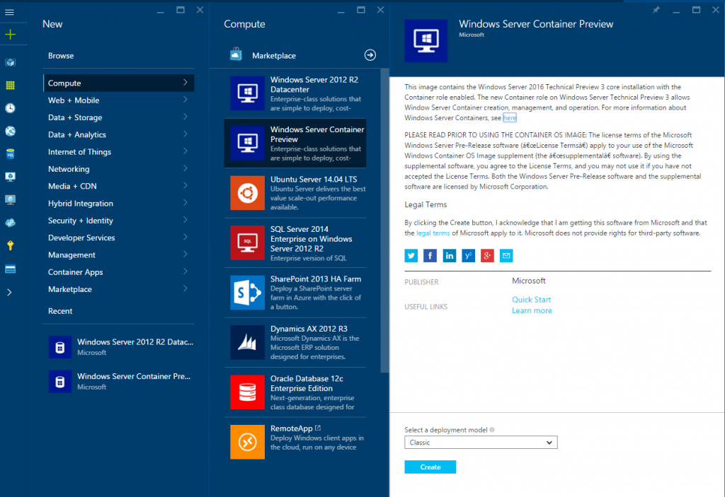
Task: Select the Networking category
Action: pyautogui.click(x=118, y=168)
